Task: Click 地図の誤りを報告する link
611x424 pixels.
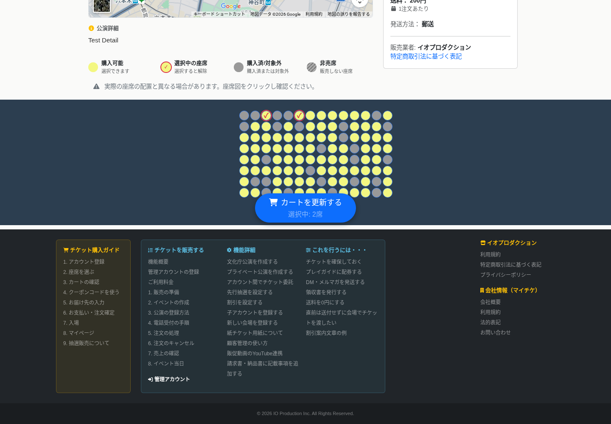Action: coord(348,14)
